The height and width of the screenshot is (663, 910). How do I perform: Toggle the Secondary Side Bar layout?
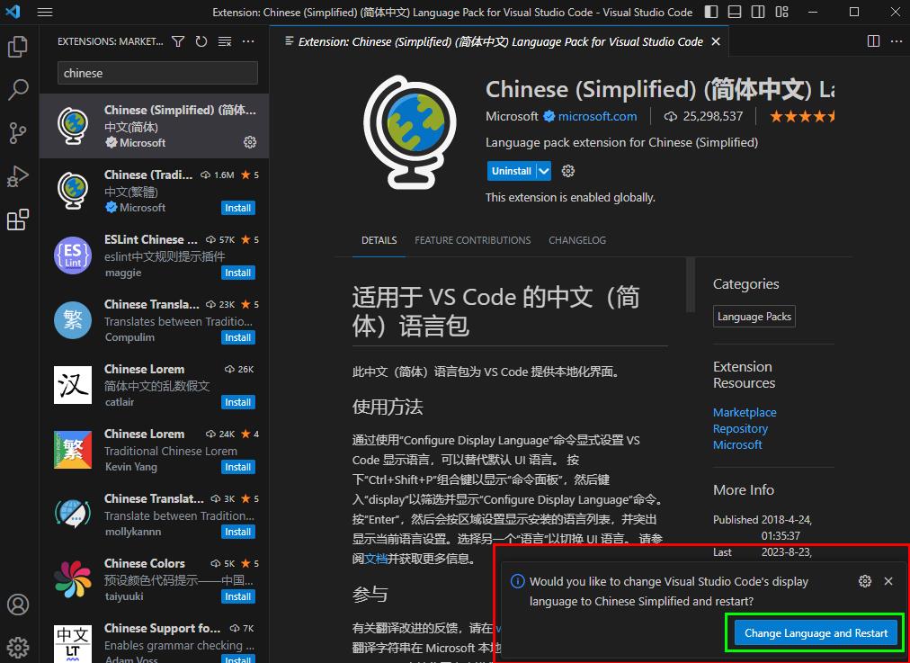click(x=758, y=13)
